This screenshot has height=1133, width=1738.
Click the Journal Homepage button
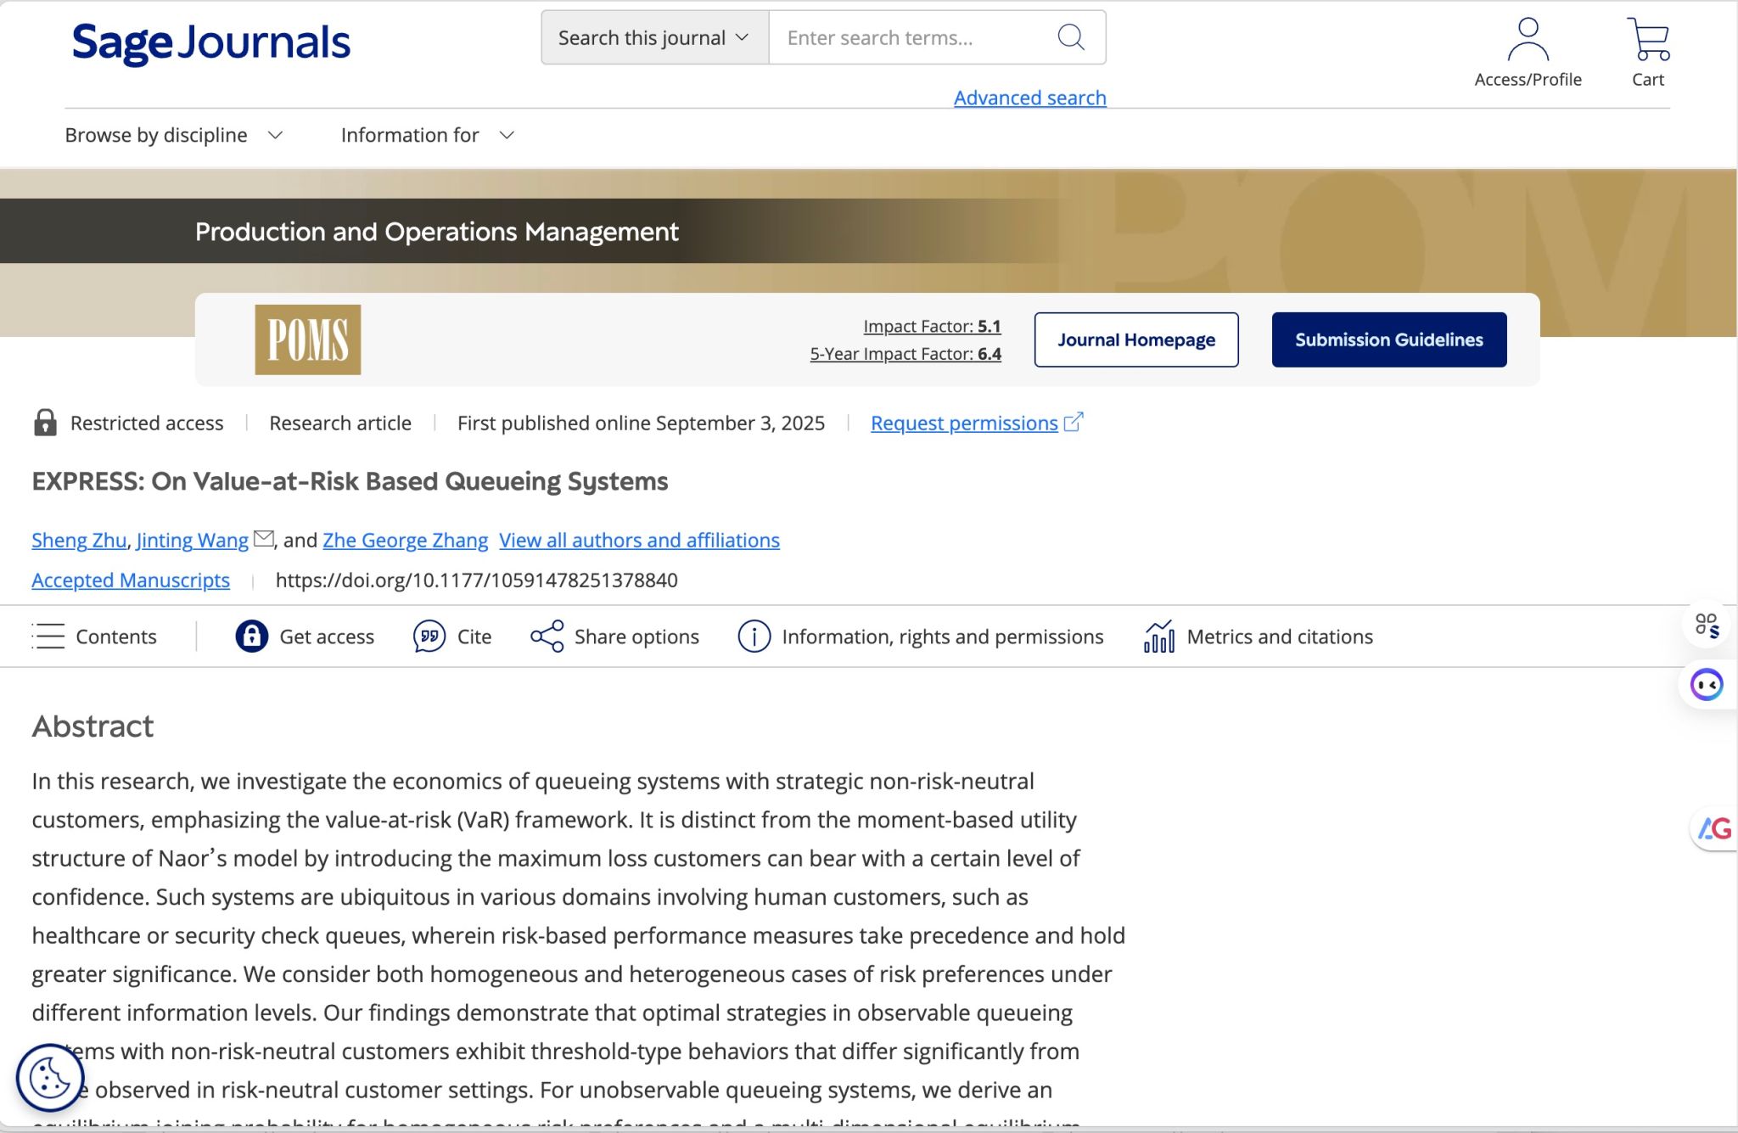pyautogui.click(x=1135, y=339)
